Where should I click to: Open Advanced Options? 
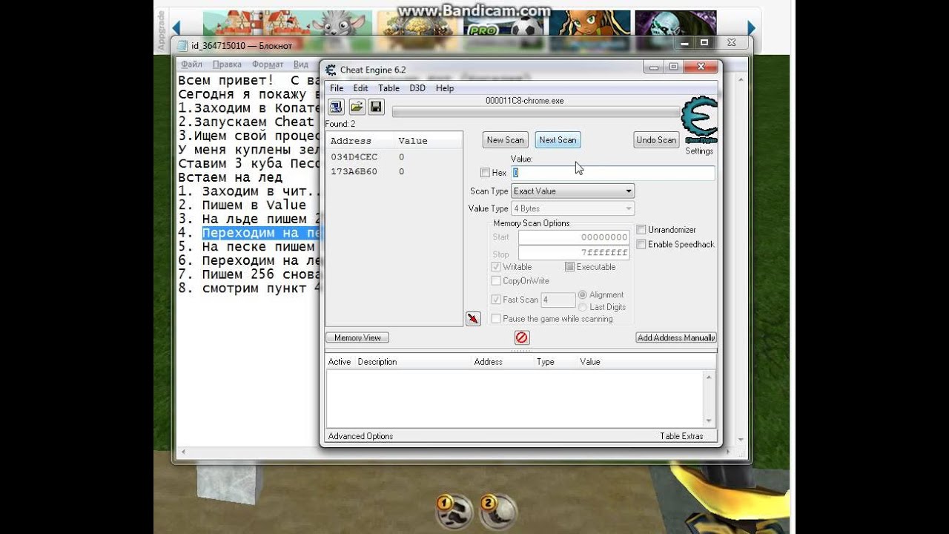360,436
